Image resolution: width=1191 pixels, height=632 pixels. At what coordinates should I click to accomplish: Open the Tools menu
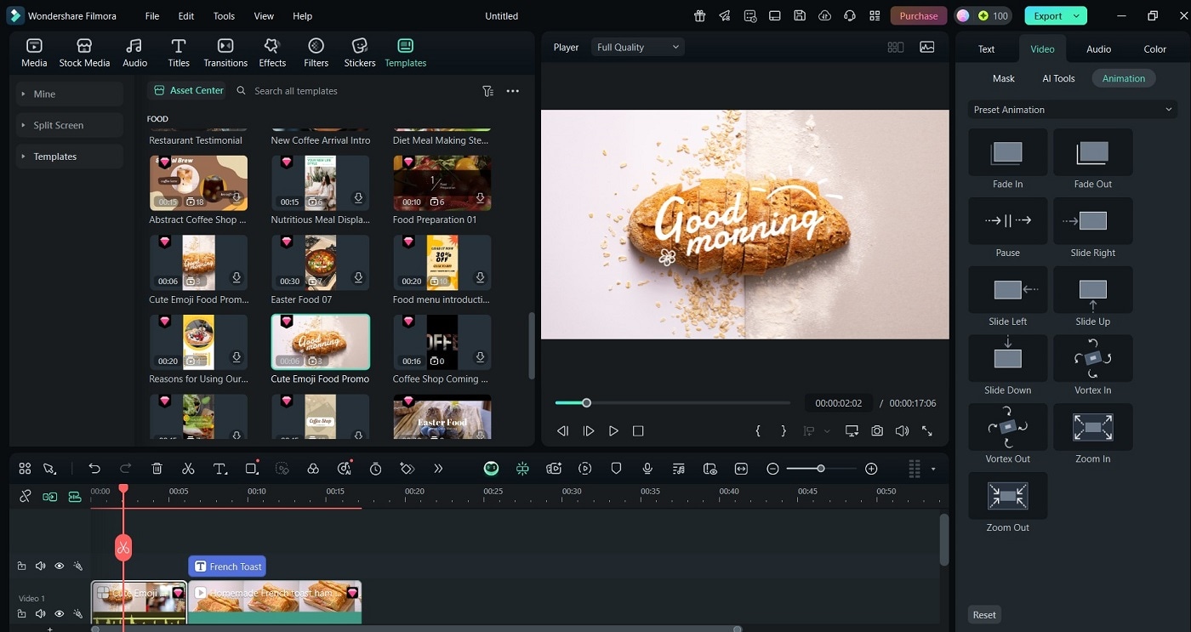click(x=224, y=16)
